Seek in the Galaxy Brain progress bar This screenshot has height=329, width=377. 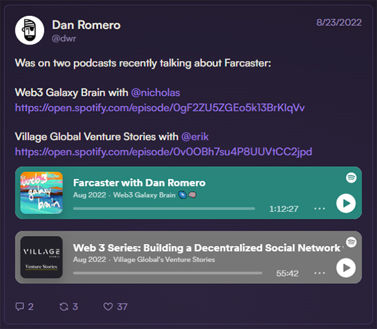click(x=164, y=209)
